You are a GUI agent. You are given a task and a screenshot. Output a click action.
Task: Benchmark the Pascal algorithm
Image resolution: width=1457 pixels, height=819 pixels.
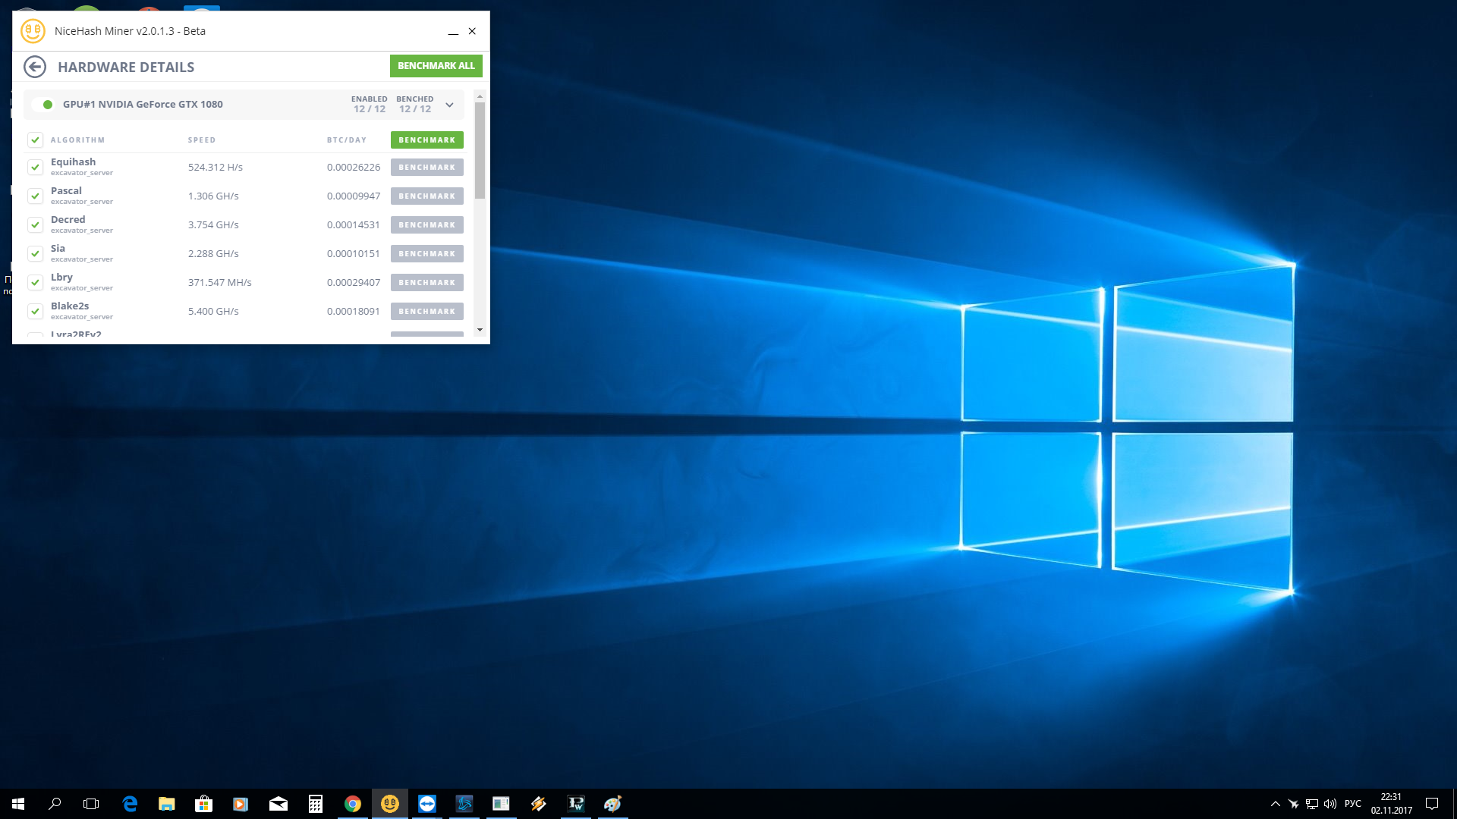(x=426, y=196)
